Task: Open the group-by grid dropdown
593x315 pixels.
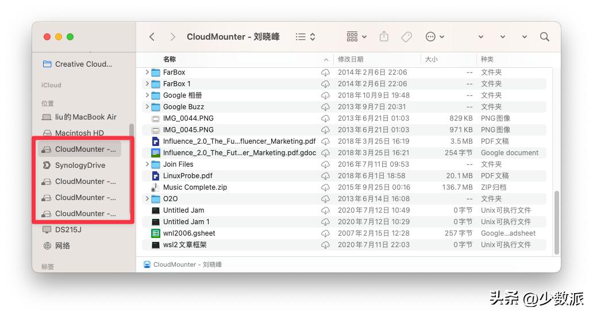Action: click(357, 37)
